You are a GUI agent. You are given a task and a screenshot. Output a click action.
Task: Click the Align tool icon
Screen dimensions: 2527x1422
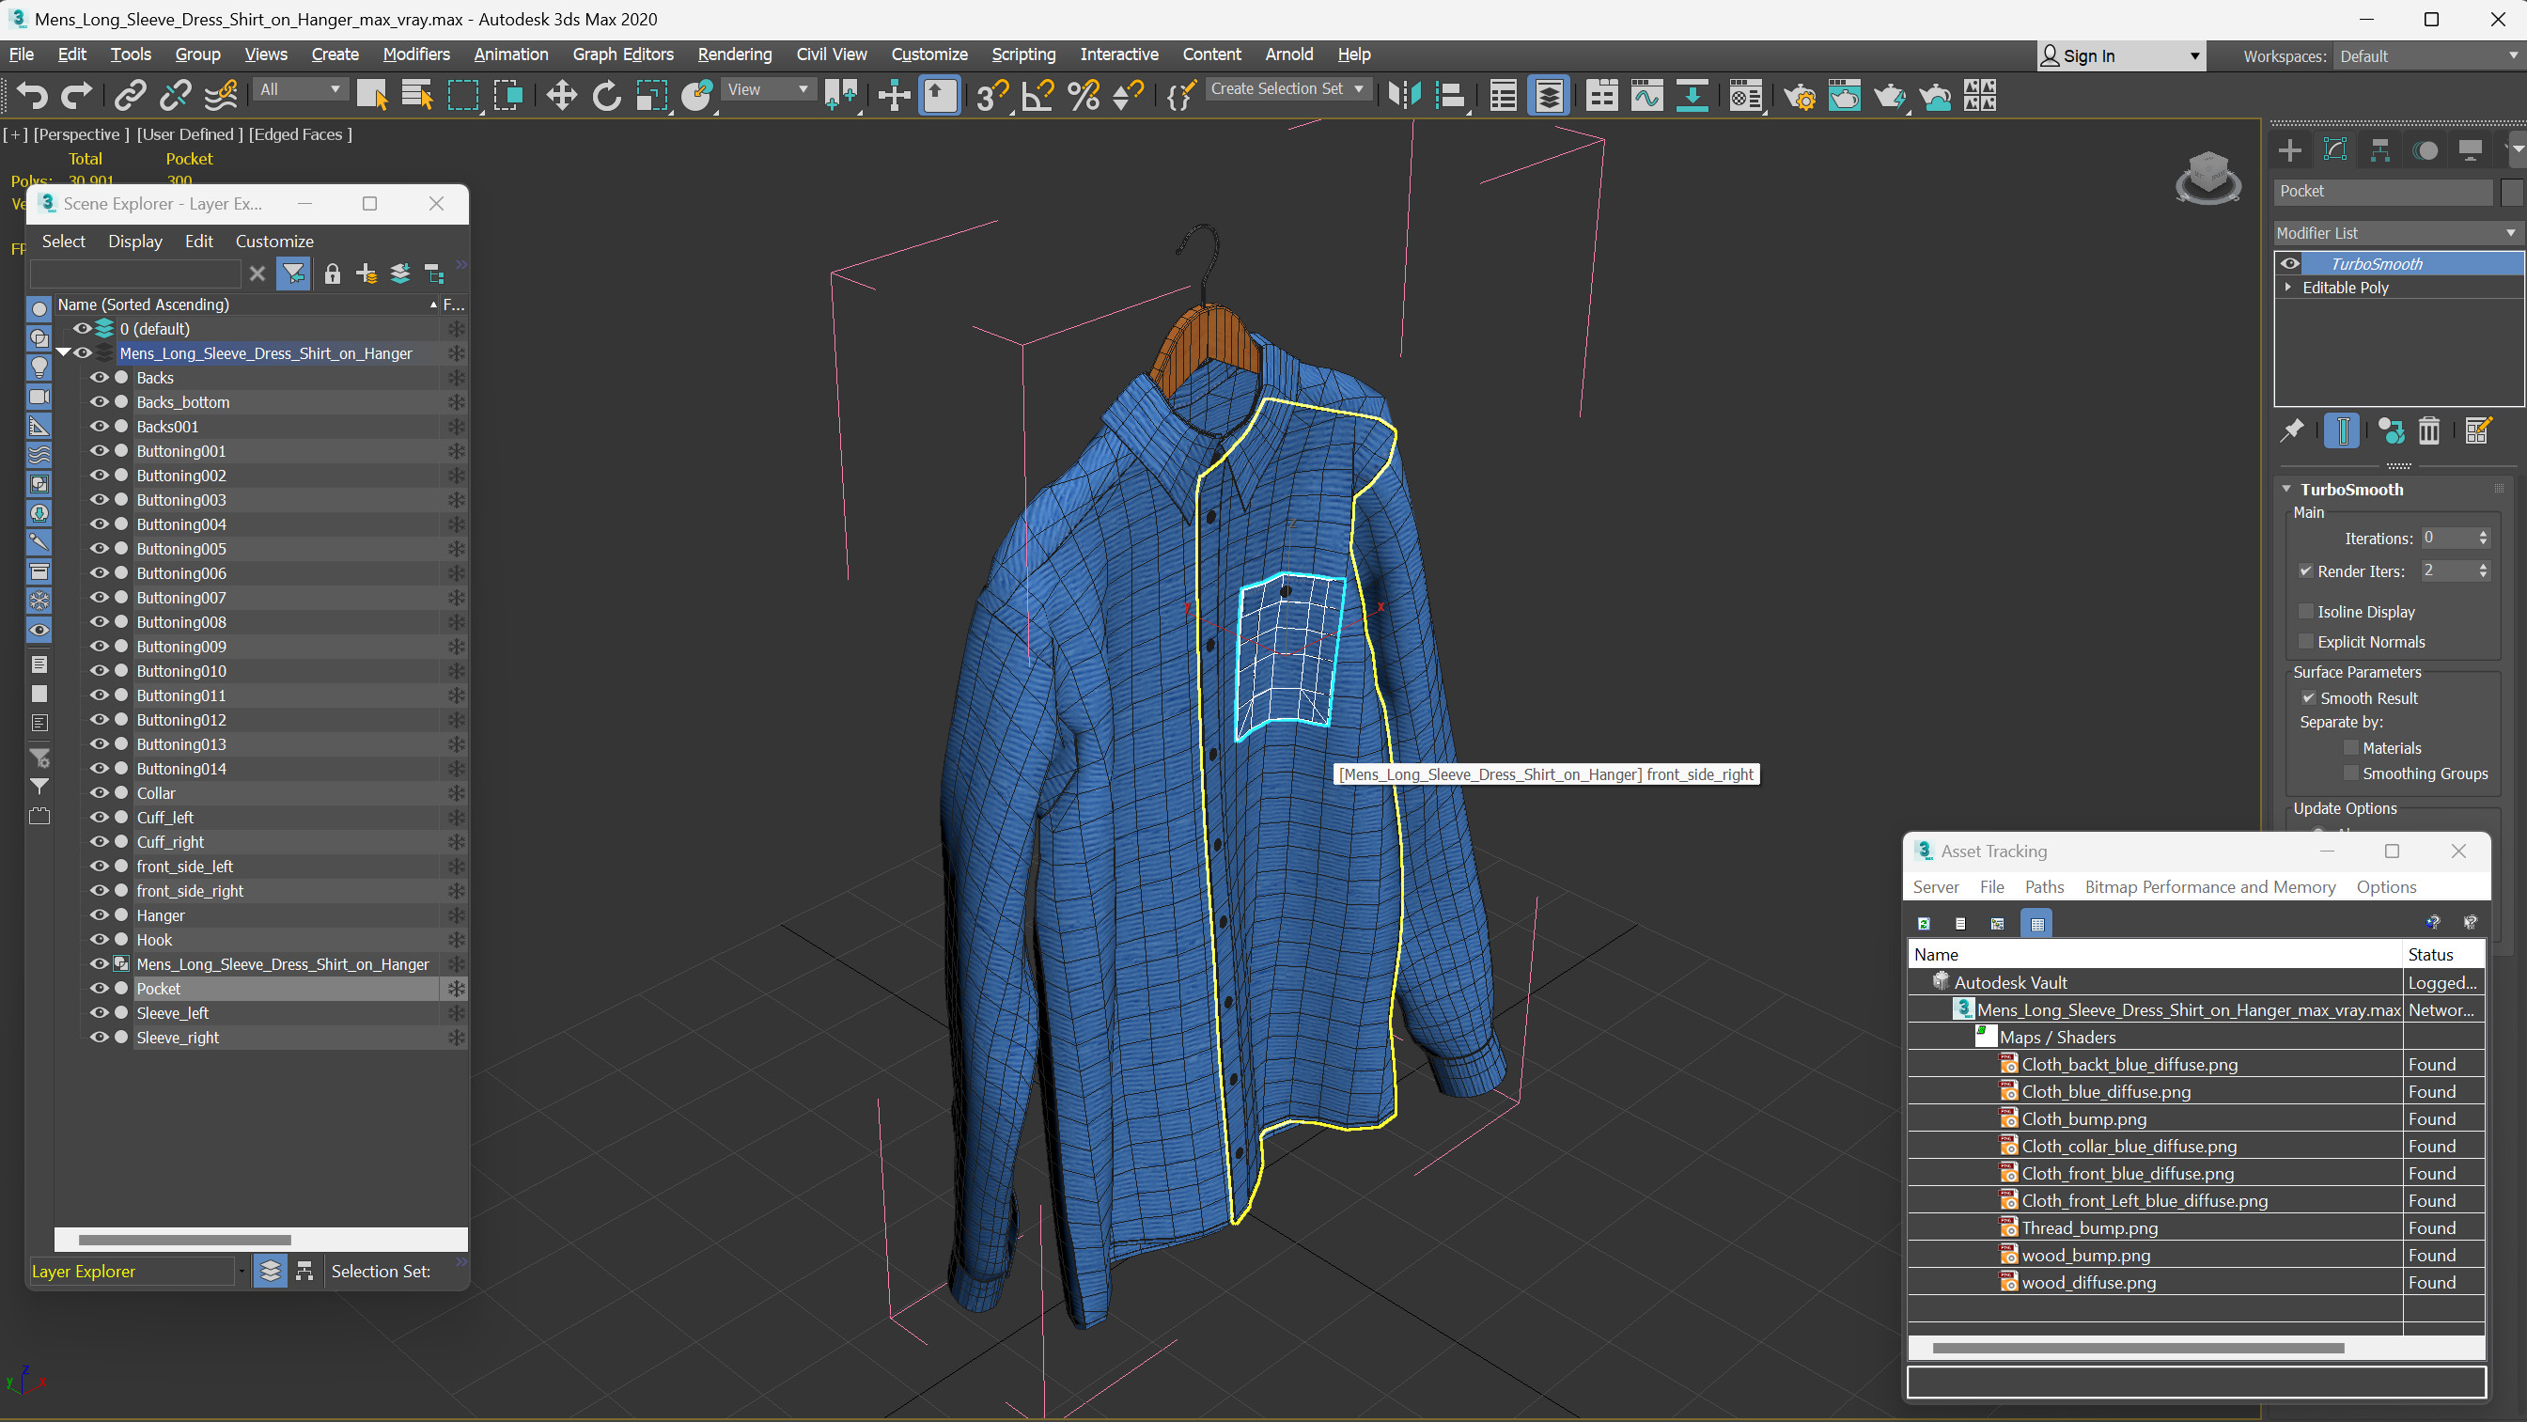click(1451, 95)
